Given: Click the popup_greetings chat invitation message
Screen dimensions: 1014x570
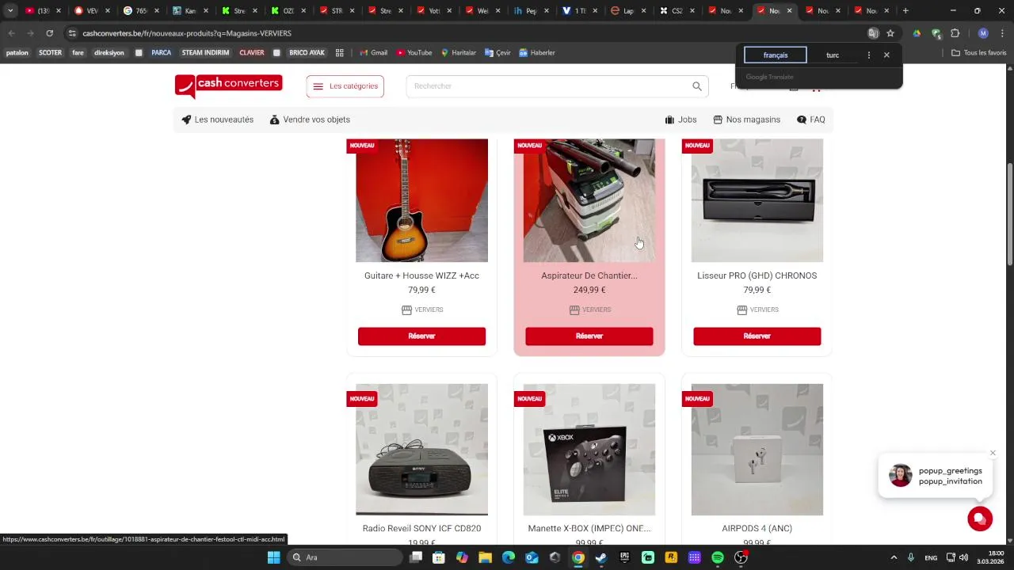Looking at the screenshot, I should pos(936,476).
